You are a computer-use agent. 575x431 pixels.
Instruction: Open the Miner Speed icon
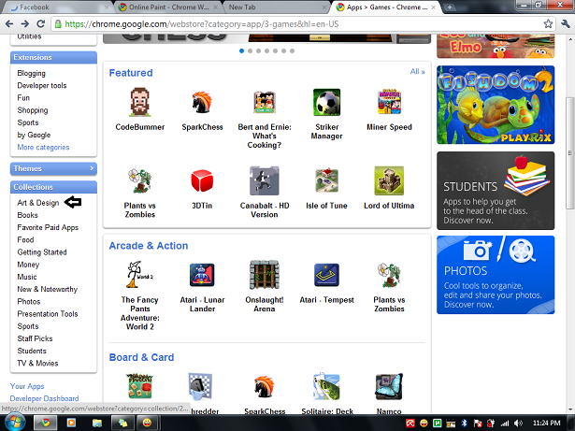[x=389, y=102]
